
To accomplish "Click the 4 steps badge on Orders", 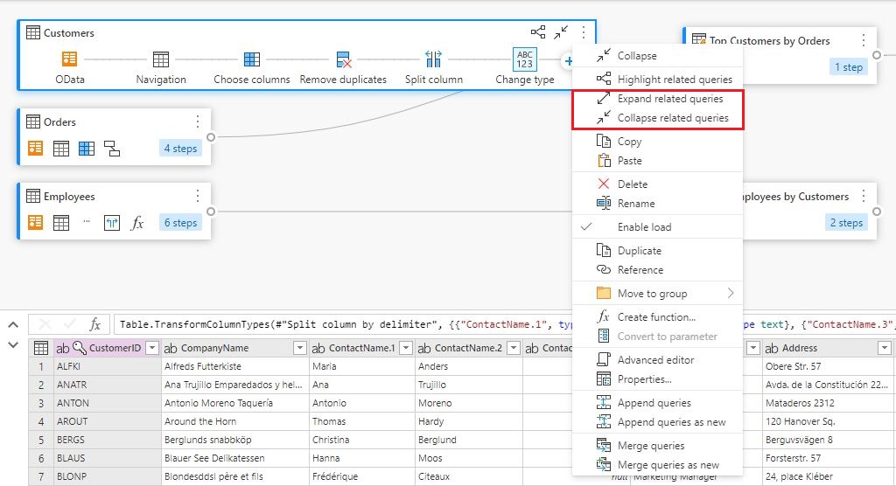I will pyautogui.click(x=180, y=149).
